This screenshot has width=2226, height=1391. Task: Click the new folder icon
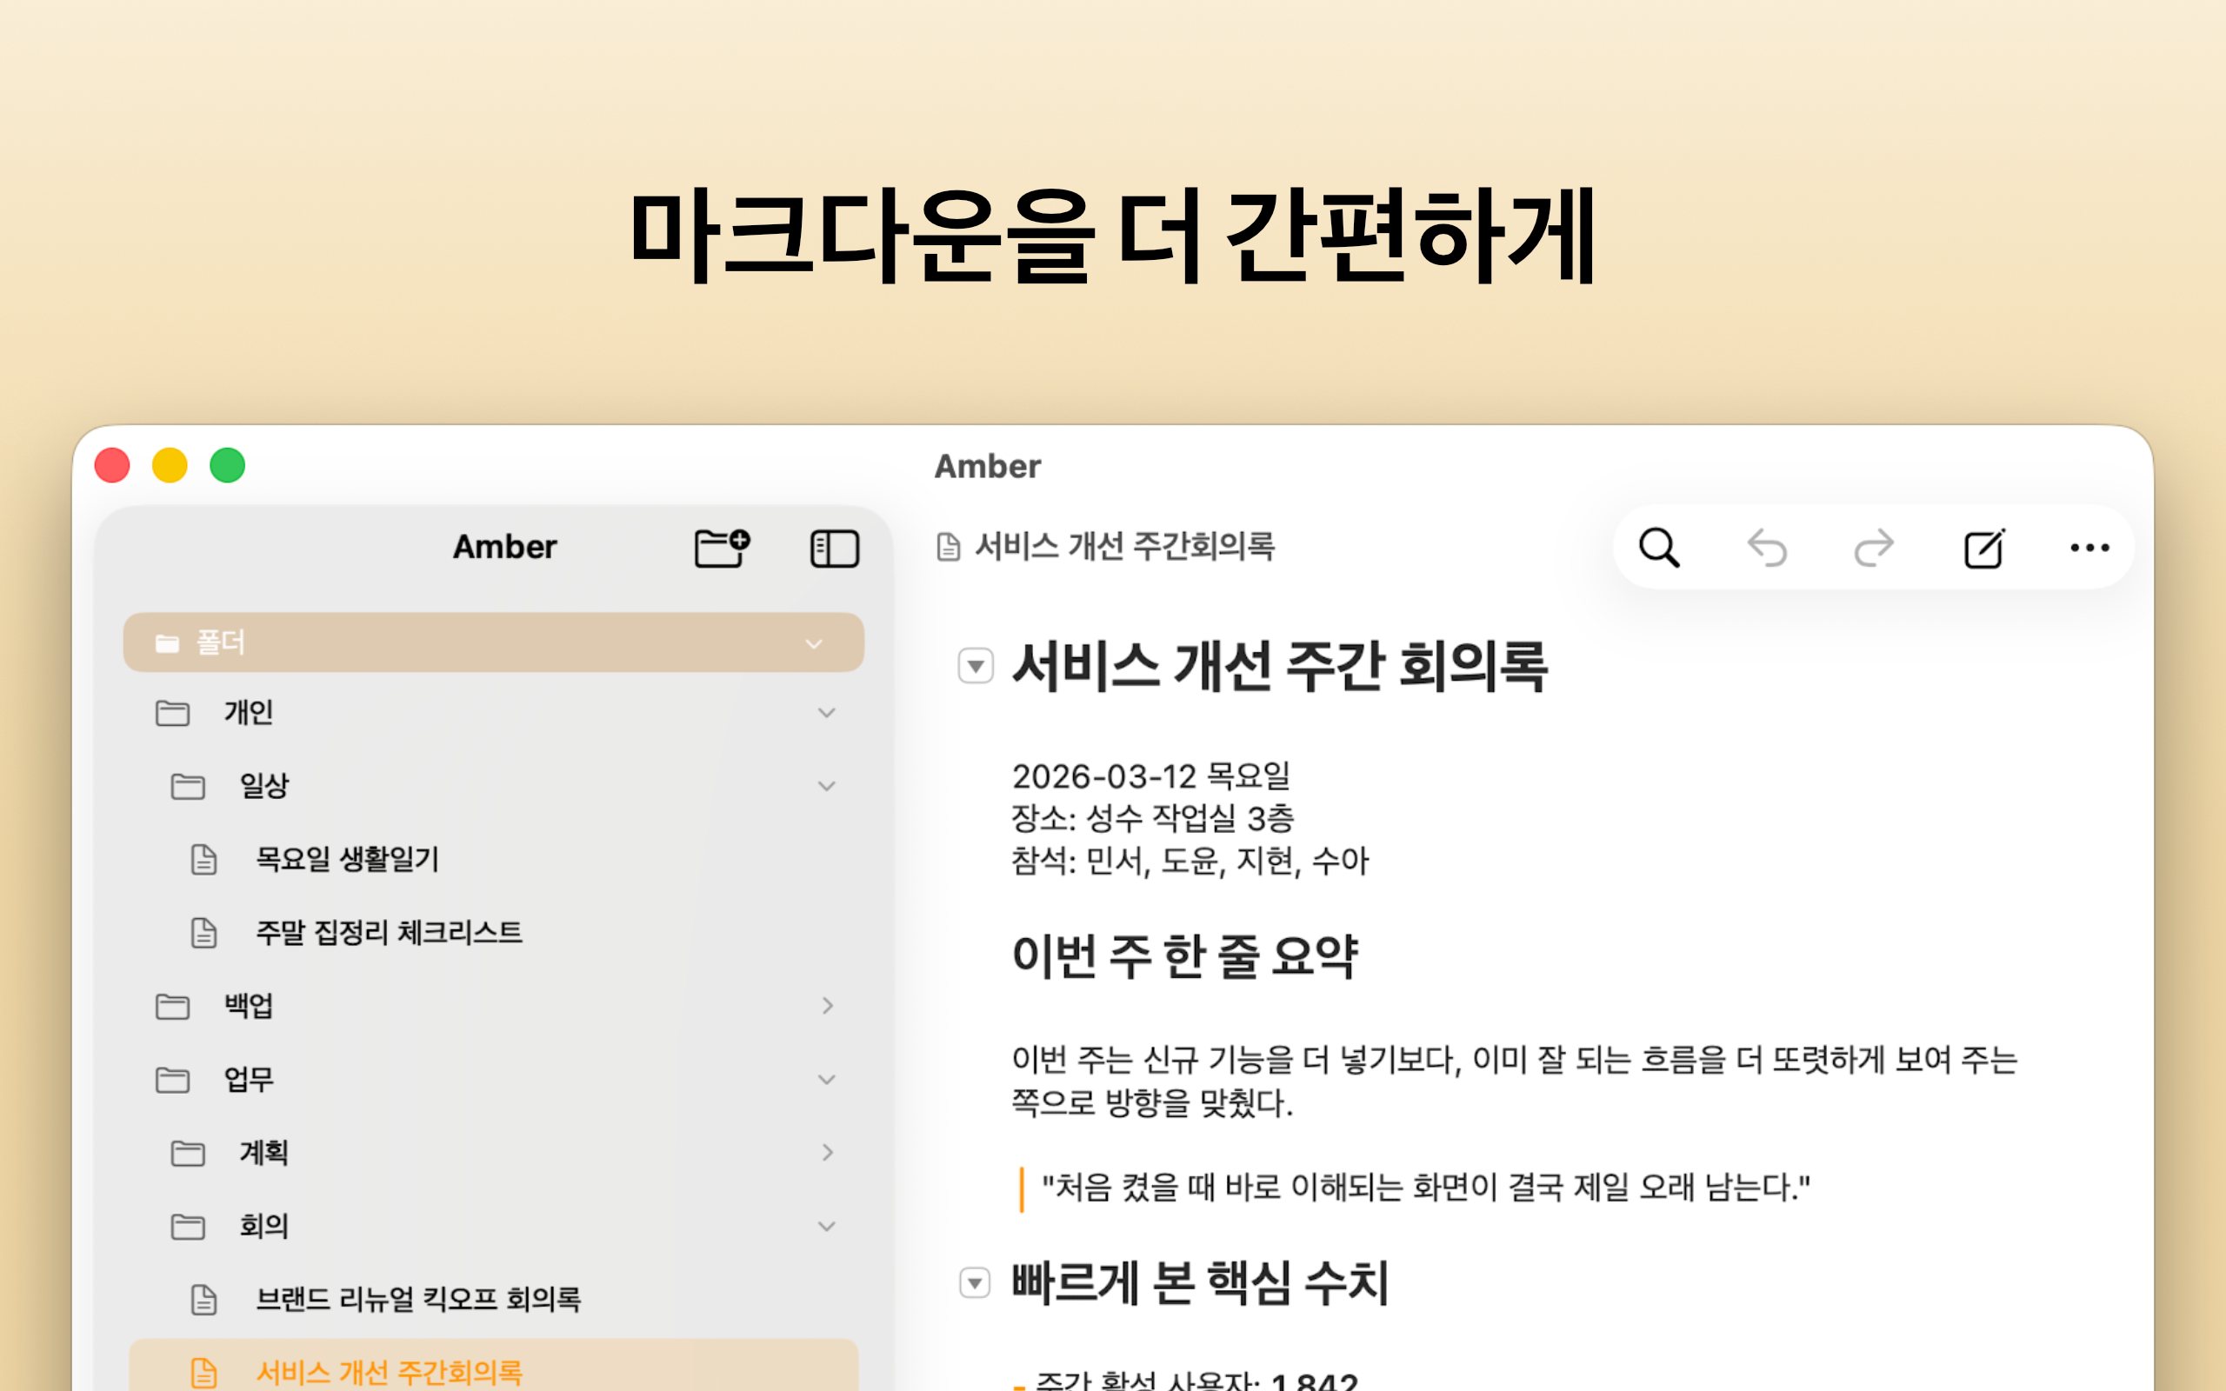(x=721, y=549)
